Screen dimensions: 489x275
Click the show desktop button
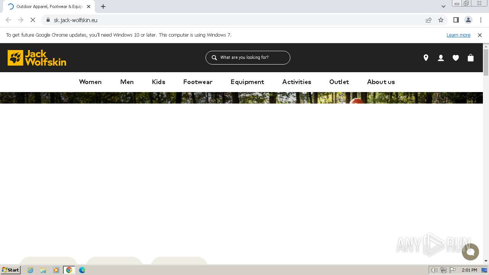485,270
